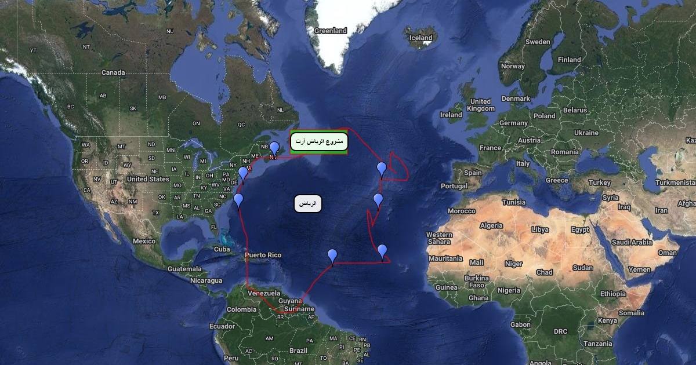
Task: Click the Brazil label at the bottom
Action: coord(298,351)
